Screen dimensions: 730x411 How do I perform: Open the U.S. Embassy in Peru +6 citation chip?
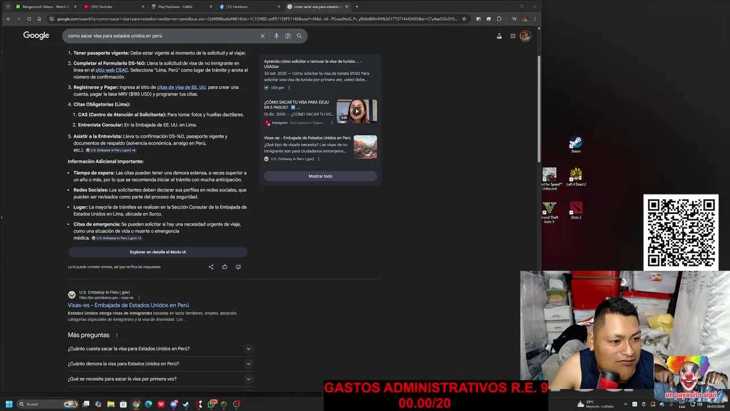pyautogui.click(x=111, y=150)
